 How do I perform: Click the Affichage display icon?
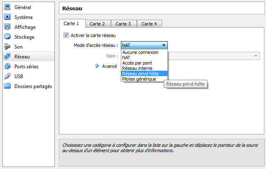click(7, 27)
